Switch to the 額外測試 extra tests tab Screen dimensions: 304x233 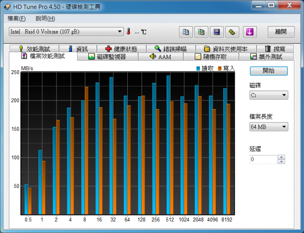click(x=266, y=56)
